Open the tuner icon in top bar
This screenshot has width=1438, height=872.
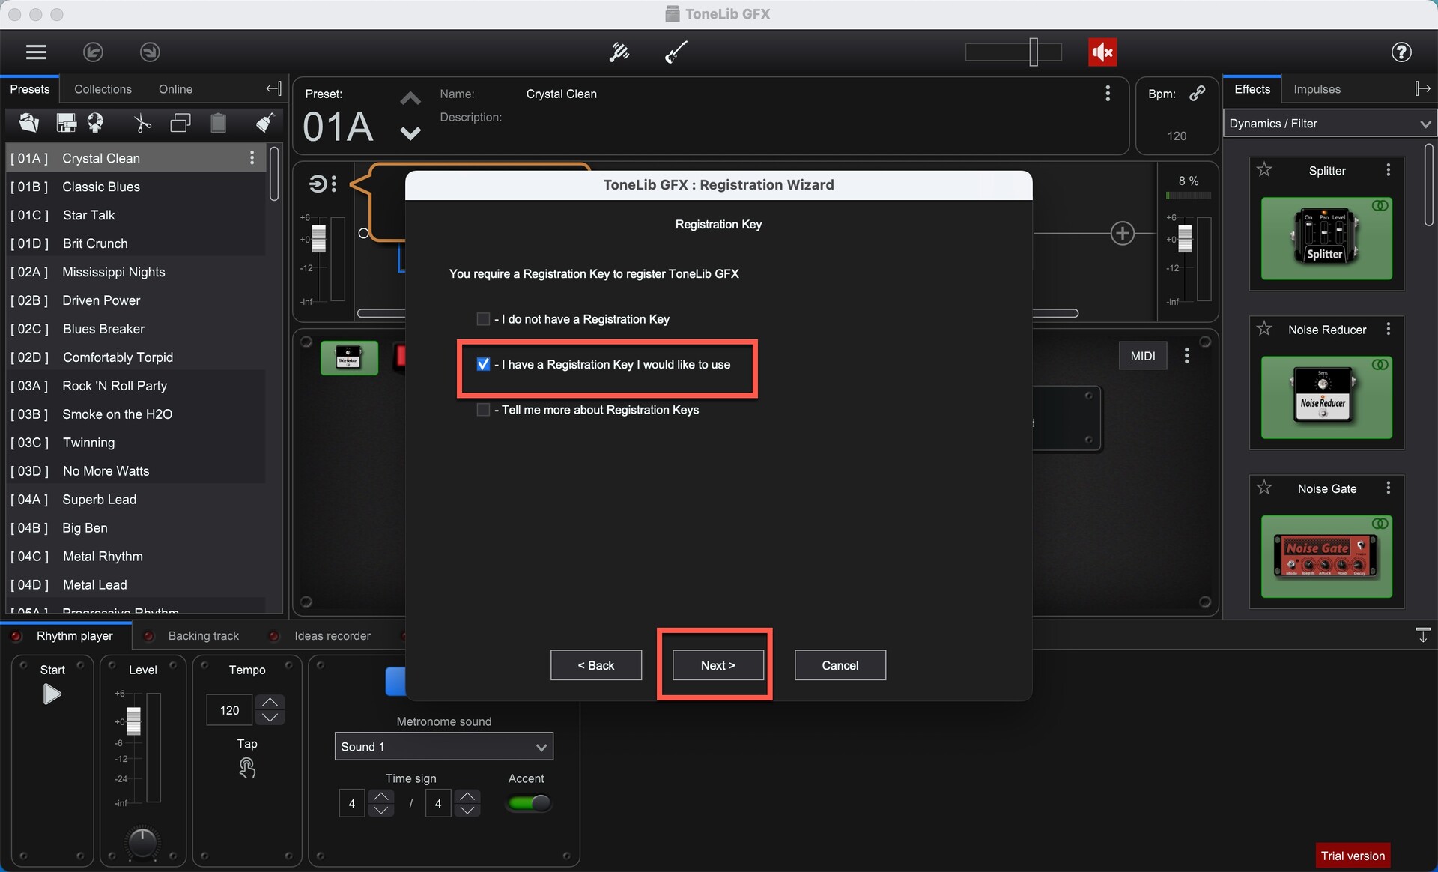[619, 52]
